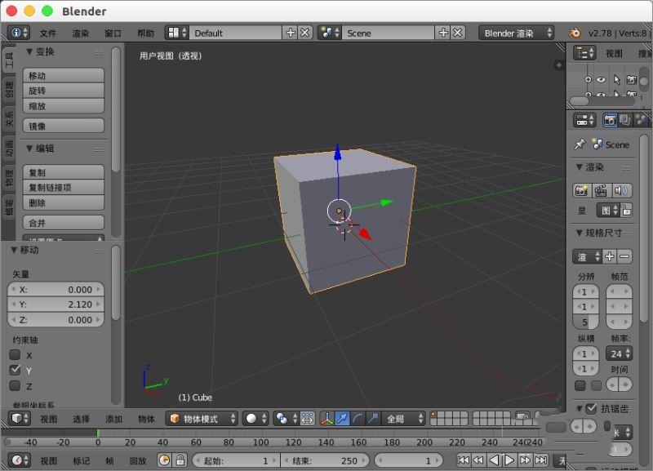Click the camera render button under 渲染
Image resolution: width=653 pixels, height=471 pixels.
point(581,189)
